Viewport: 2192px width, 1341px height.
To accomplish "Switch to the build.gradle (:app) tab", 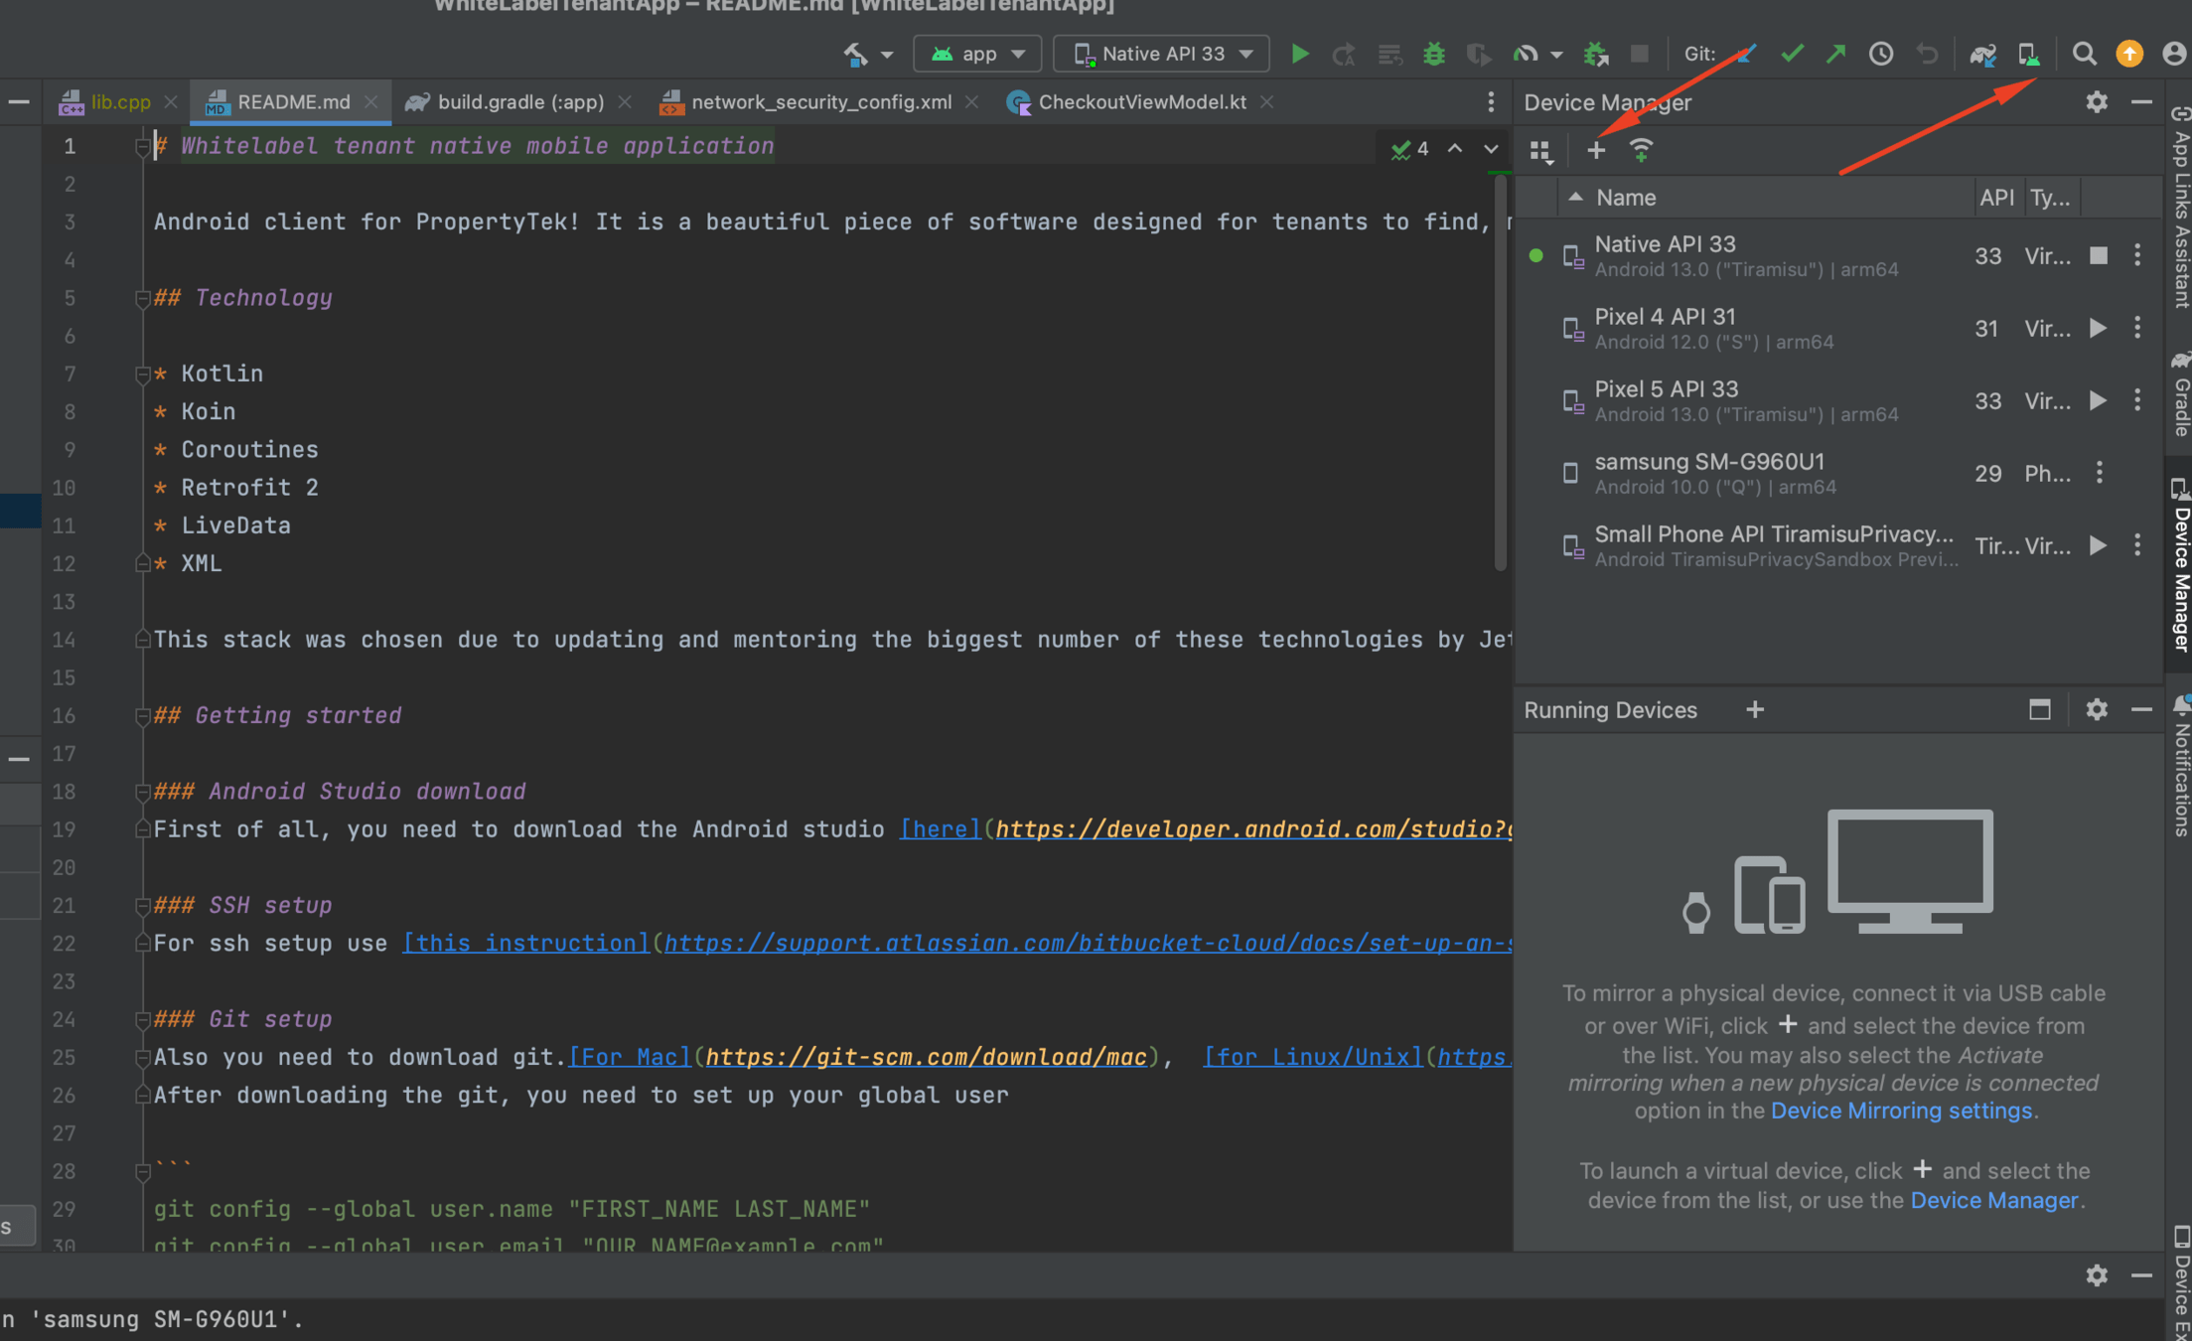I will click(x=519, y=102).
